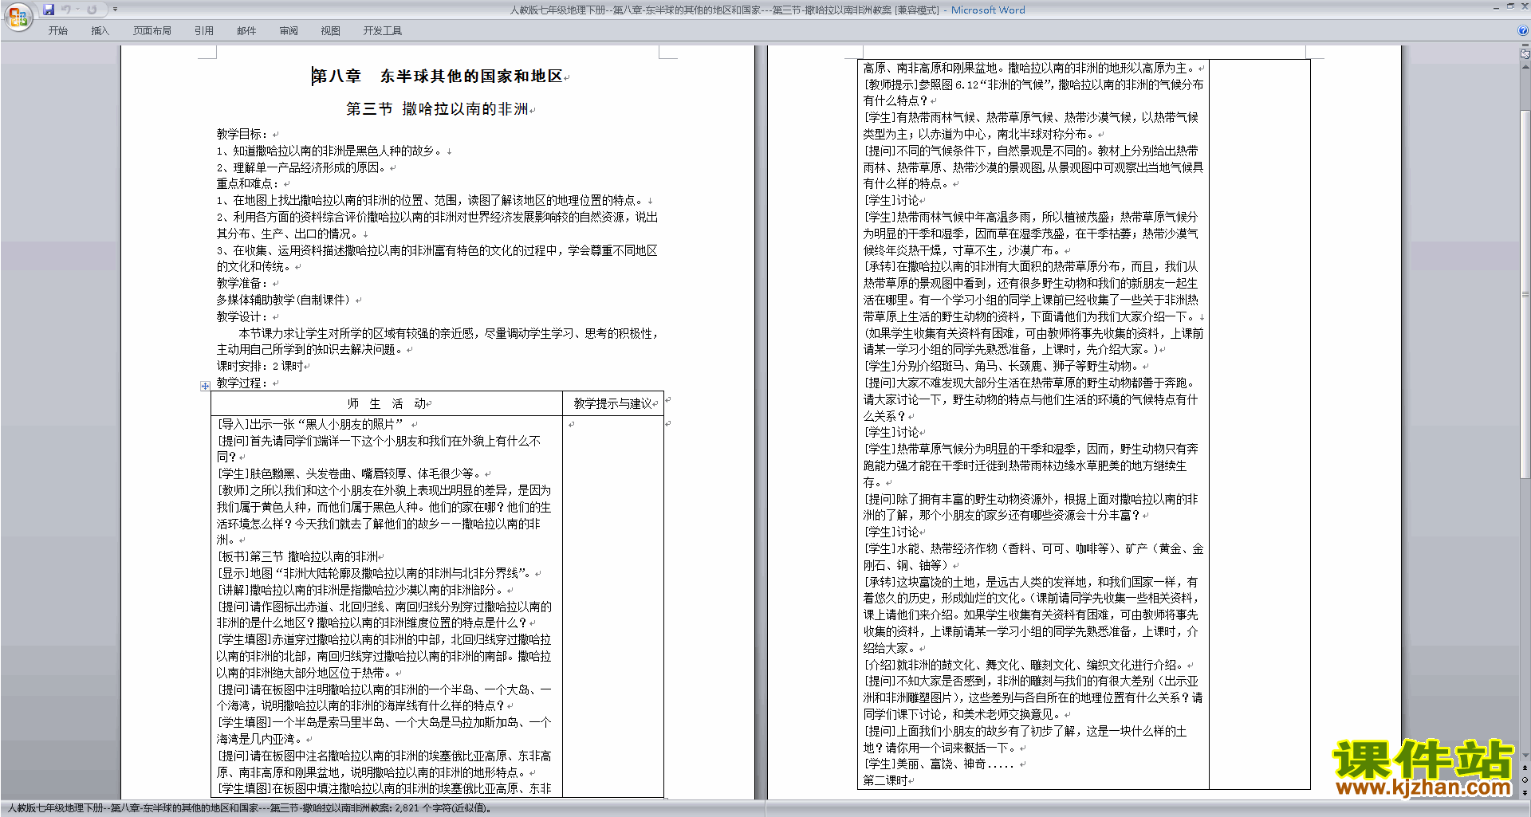Click previous page double-arrow button
Screen dimensions: 1531x817
pos(1525,768)
